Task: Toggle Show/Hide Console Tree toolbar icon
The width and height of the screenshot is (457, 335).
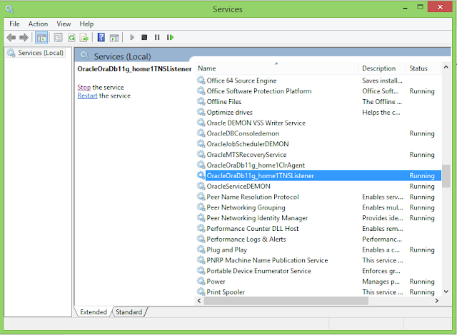Action: (x=41, y=38)
